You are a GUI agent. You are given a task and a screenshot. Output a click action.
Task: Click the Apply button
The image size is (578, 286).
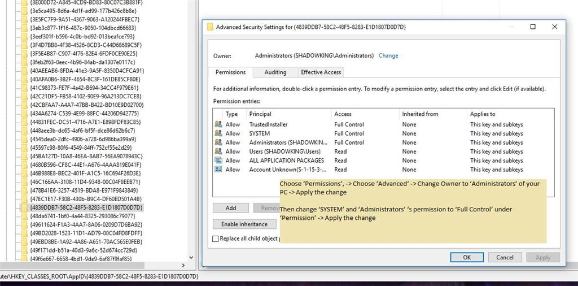click(543, 258)
